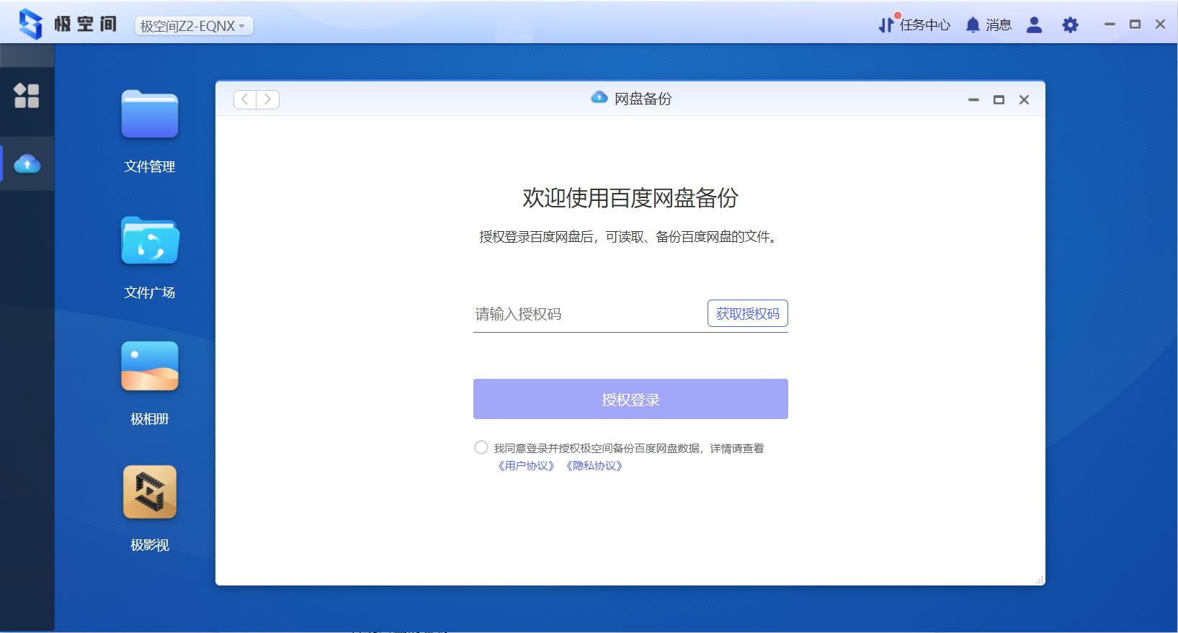The height and width of the screenshot is (633, 1178).
Task: Select the cloud backup sidebar icon
Action: coord(27,164)
